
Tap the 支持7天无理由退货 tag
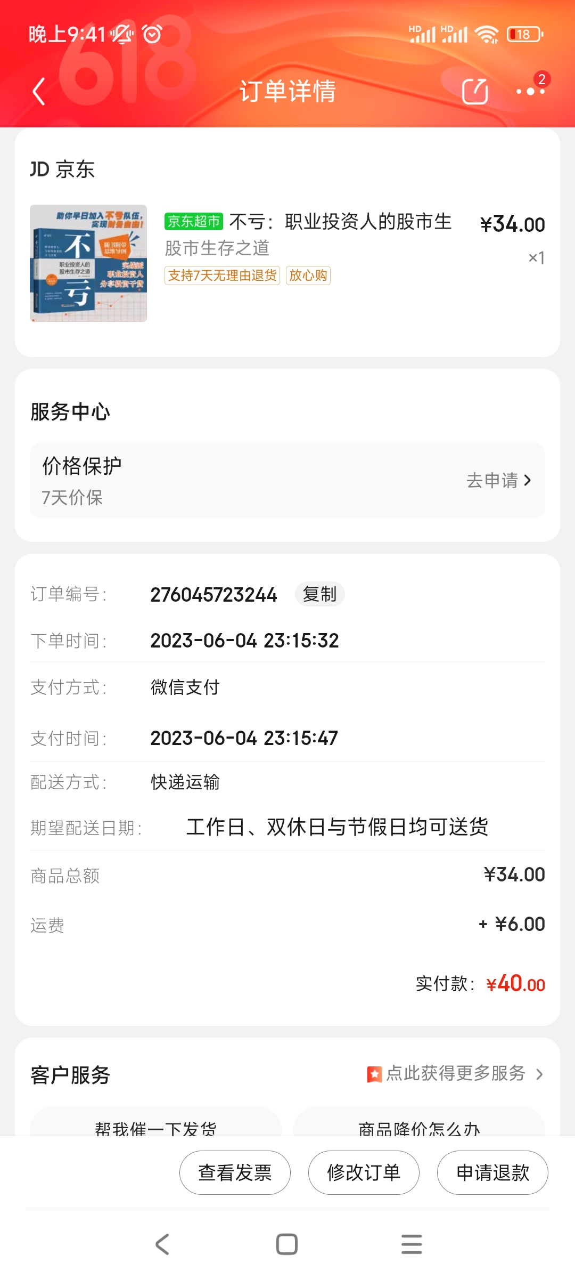pos(222,276)
